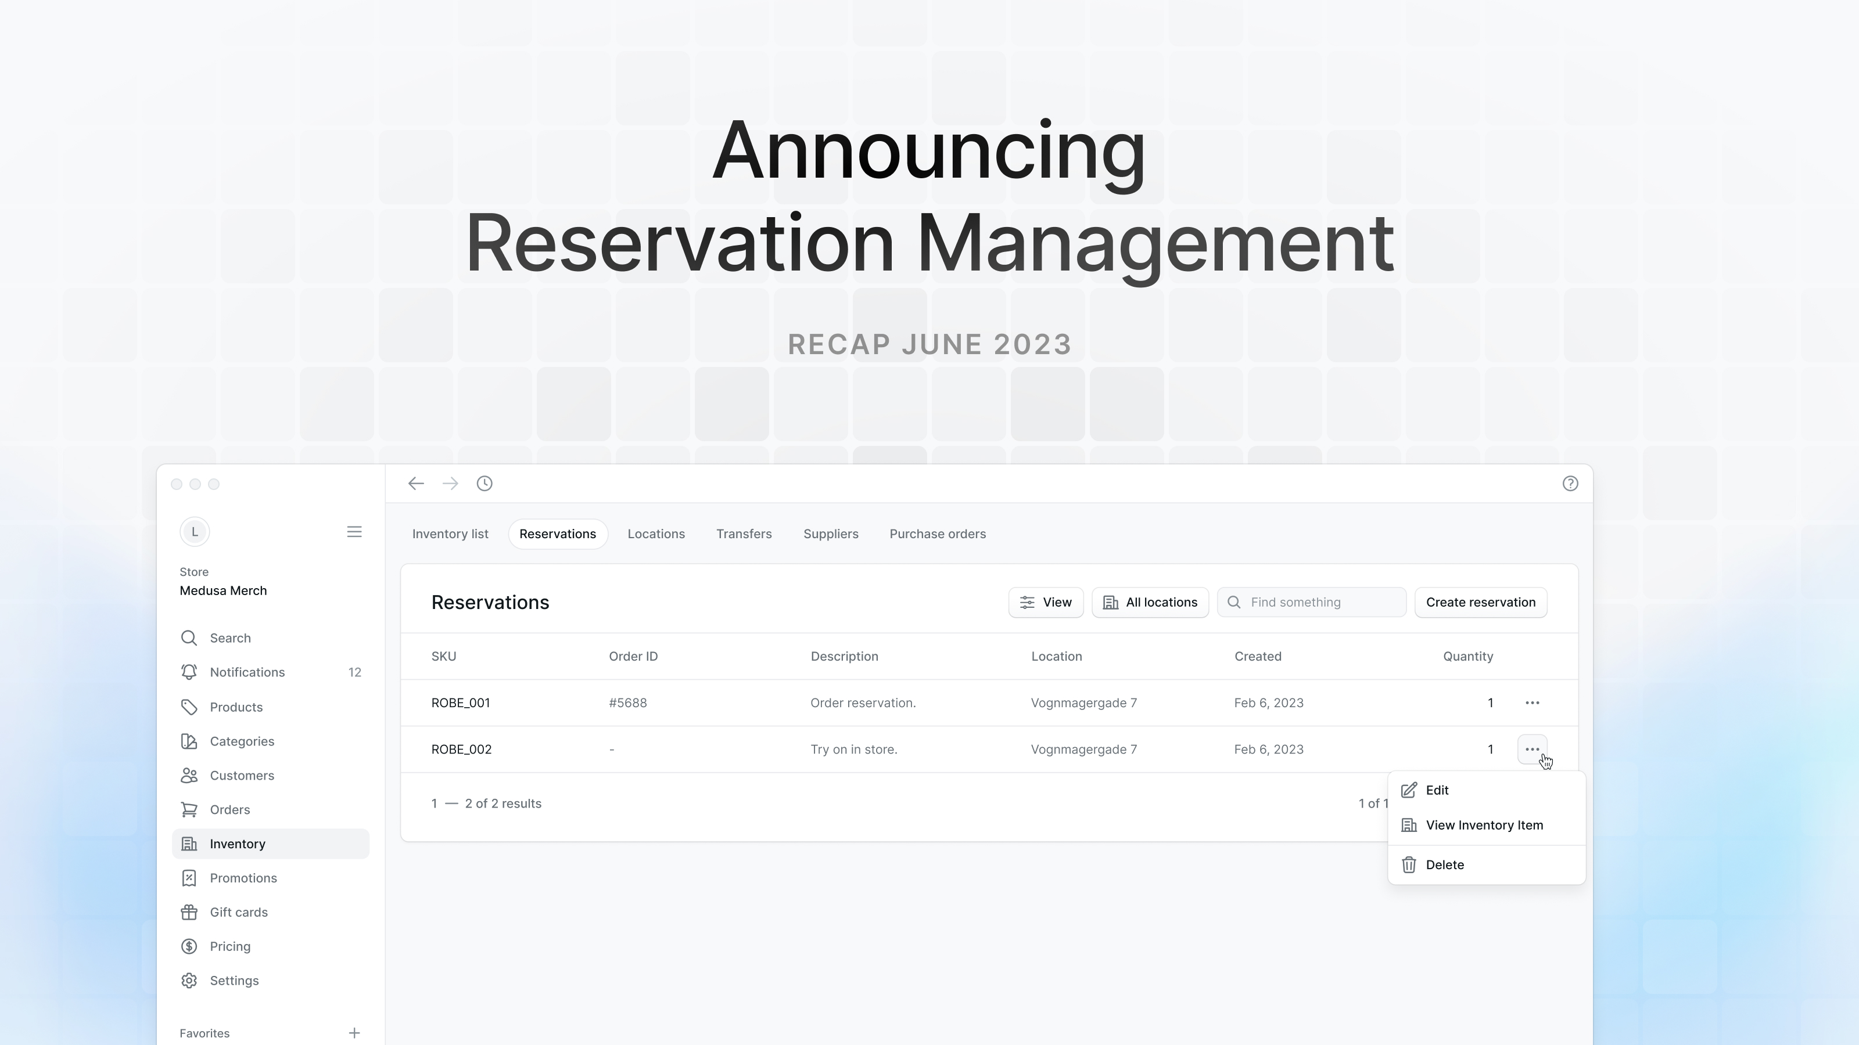
Task: Click the Promotions percent icon
Action: click(189, 878)
